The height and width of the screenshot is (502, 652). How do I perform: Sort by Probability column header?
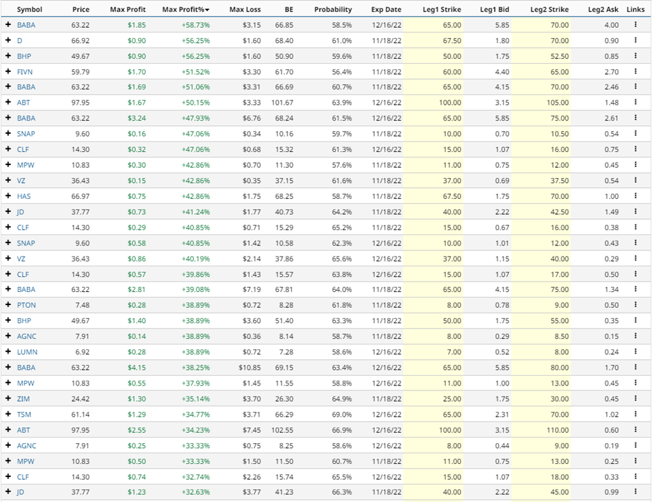coord(333,9)
